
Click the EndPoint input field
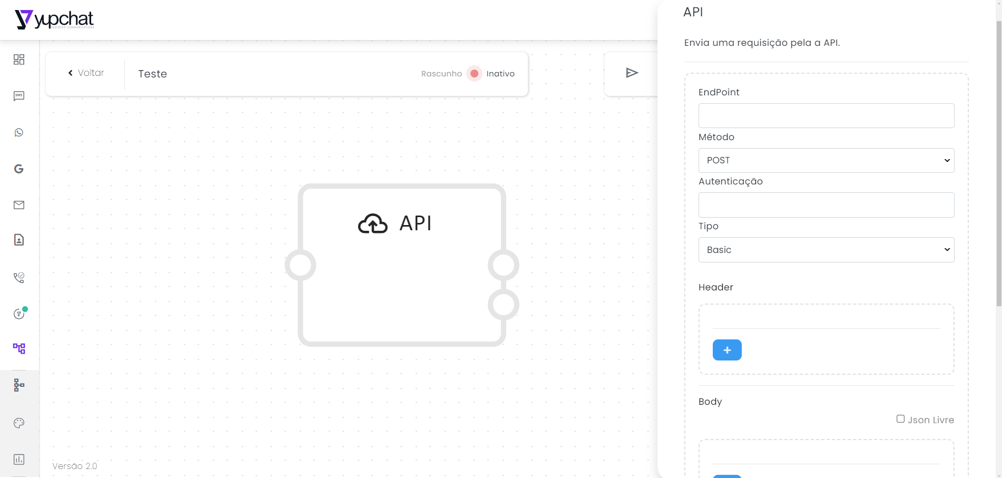(x=826, y=115)
